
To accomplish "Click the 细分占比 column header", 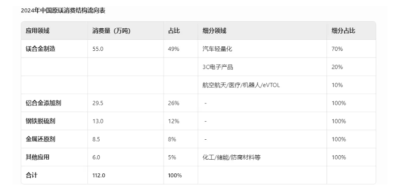I will click(x=343, y=31).
